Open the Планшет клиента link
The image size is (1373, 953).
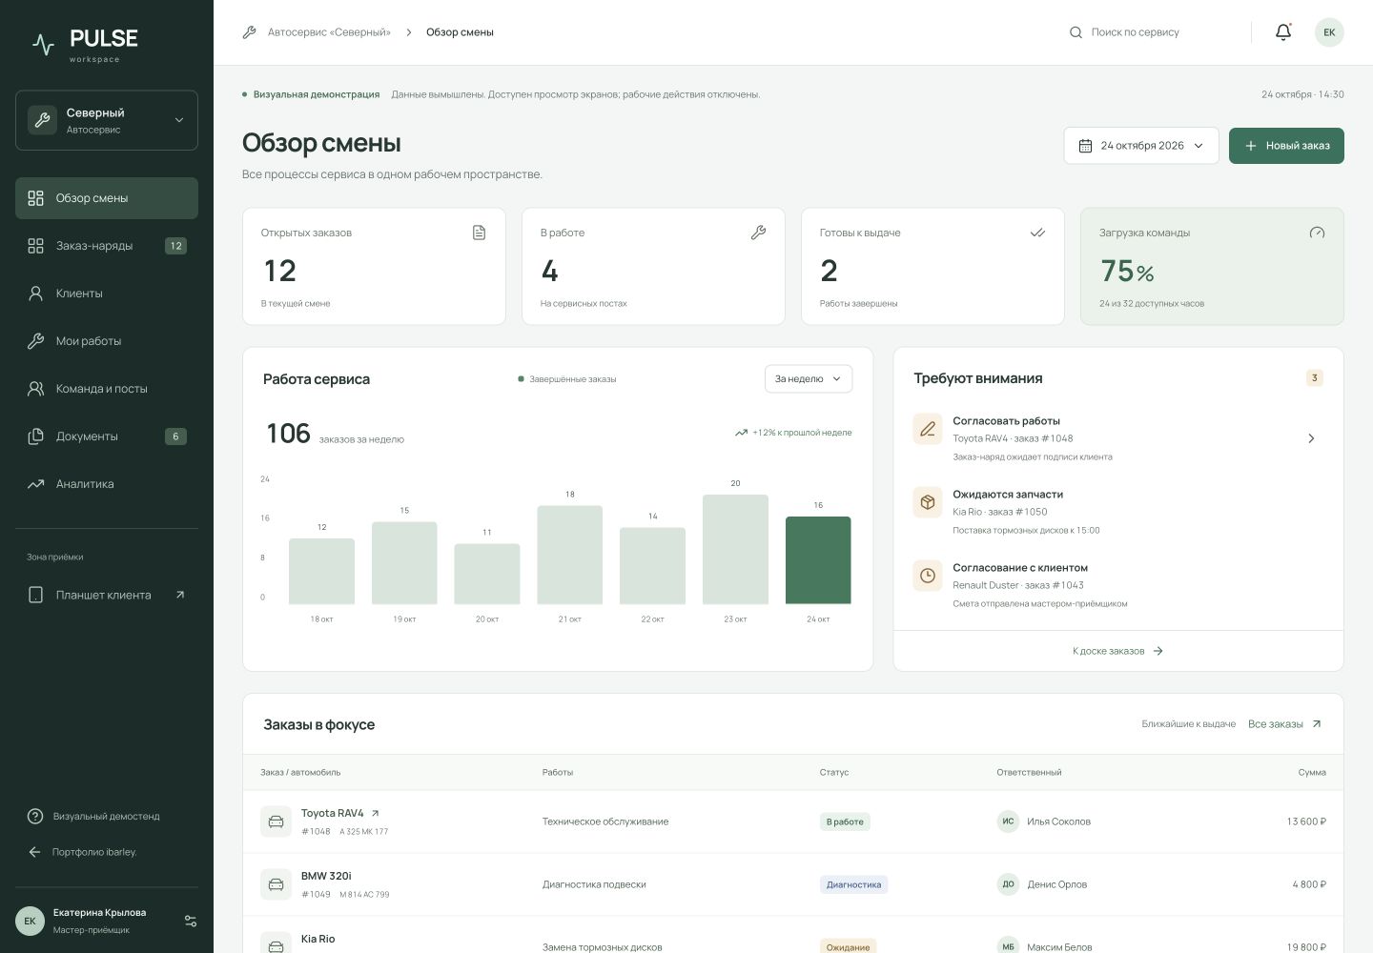[x=107, y=595]
